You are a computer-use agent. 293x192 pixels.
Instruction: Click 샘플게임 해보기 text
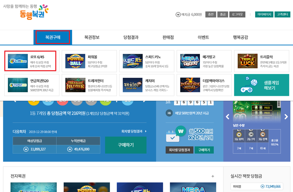pos(271,85)
